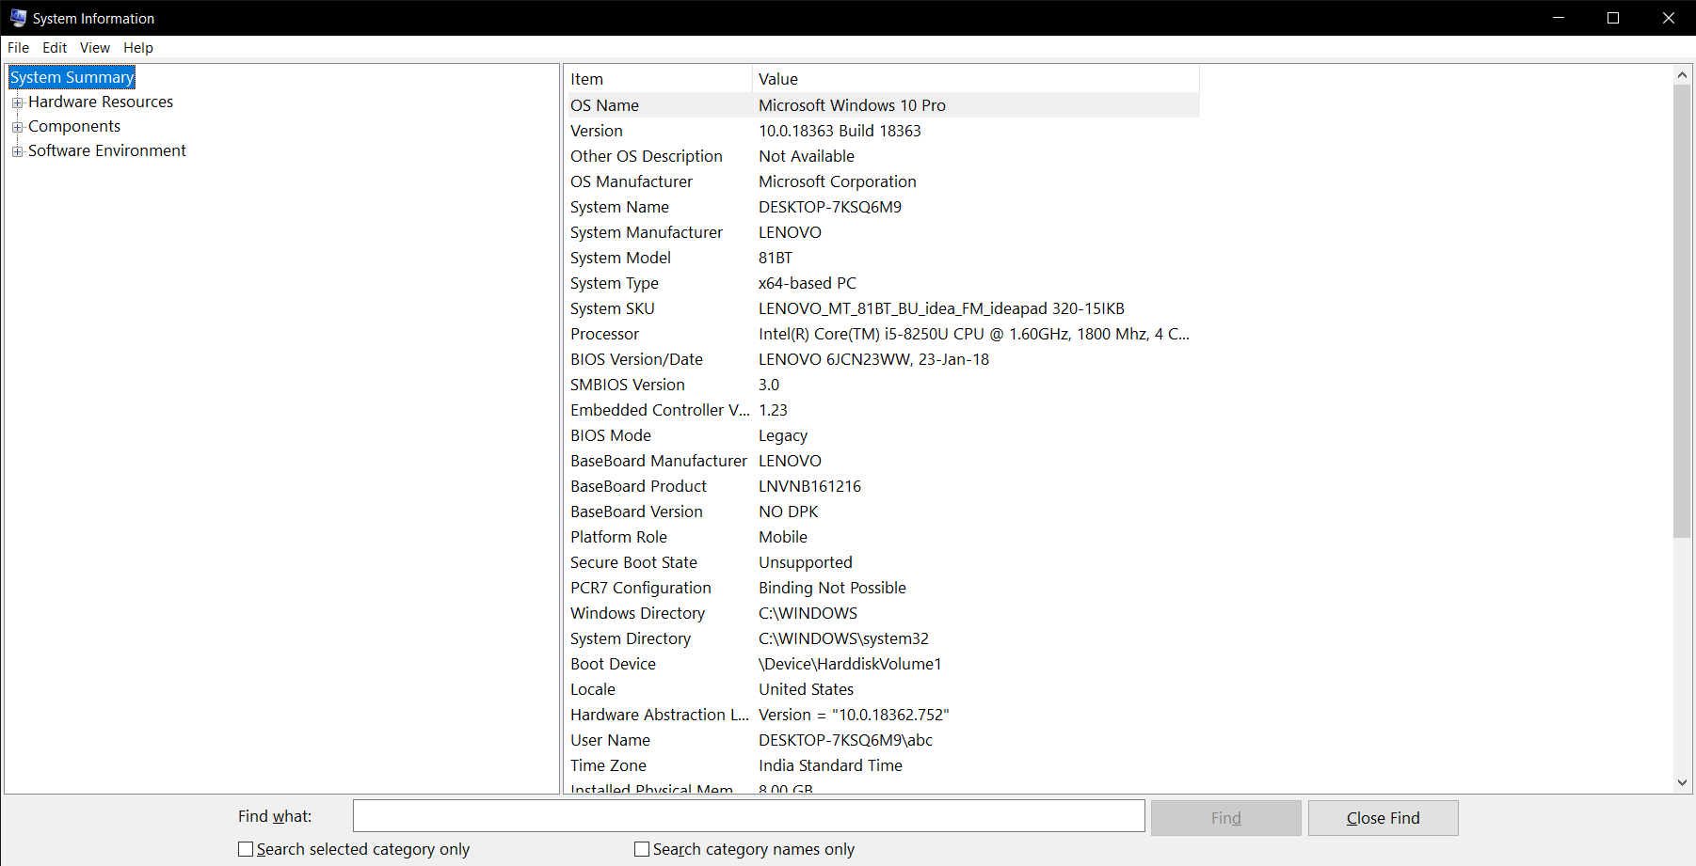This screenshot has width=1696, height=866.
Task: Expand the Software Environment plus icon
Action: (18, 150)
